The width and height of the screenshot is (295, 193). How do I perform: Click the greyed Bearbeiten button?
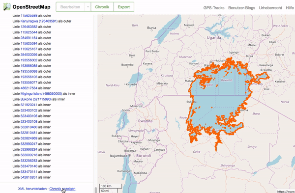pos(70,7)
